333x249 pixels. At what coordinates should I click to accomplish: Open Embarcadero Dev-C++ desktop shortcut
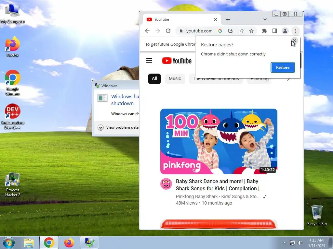[x=13, y=116]
